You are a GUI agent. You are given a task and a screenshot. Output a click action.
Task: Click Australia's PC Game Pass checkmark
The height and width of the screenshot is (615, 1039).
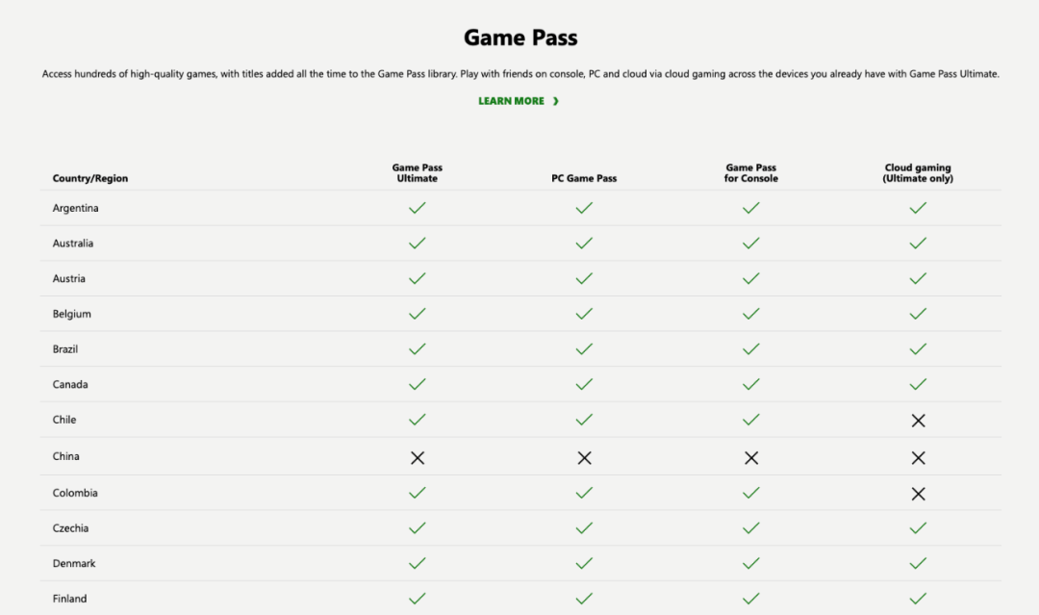(x=584, y=243)
